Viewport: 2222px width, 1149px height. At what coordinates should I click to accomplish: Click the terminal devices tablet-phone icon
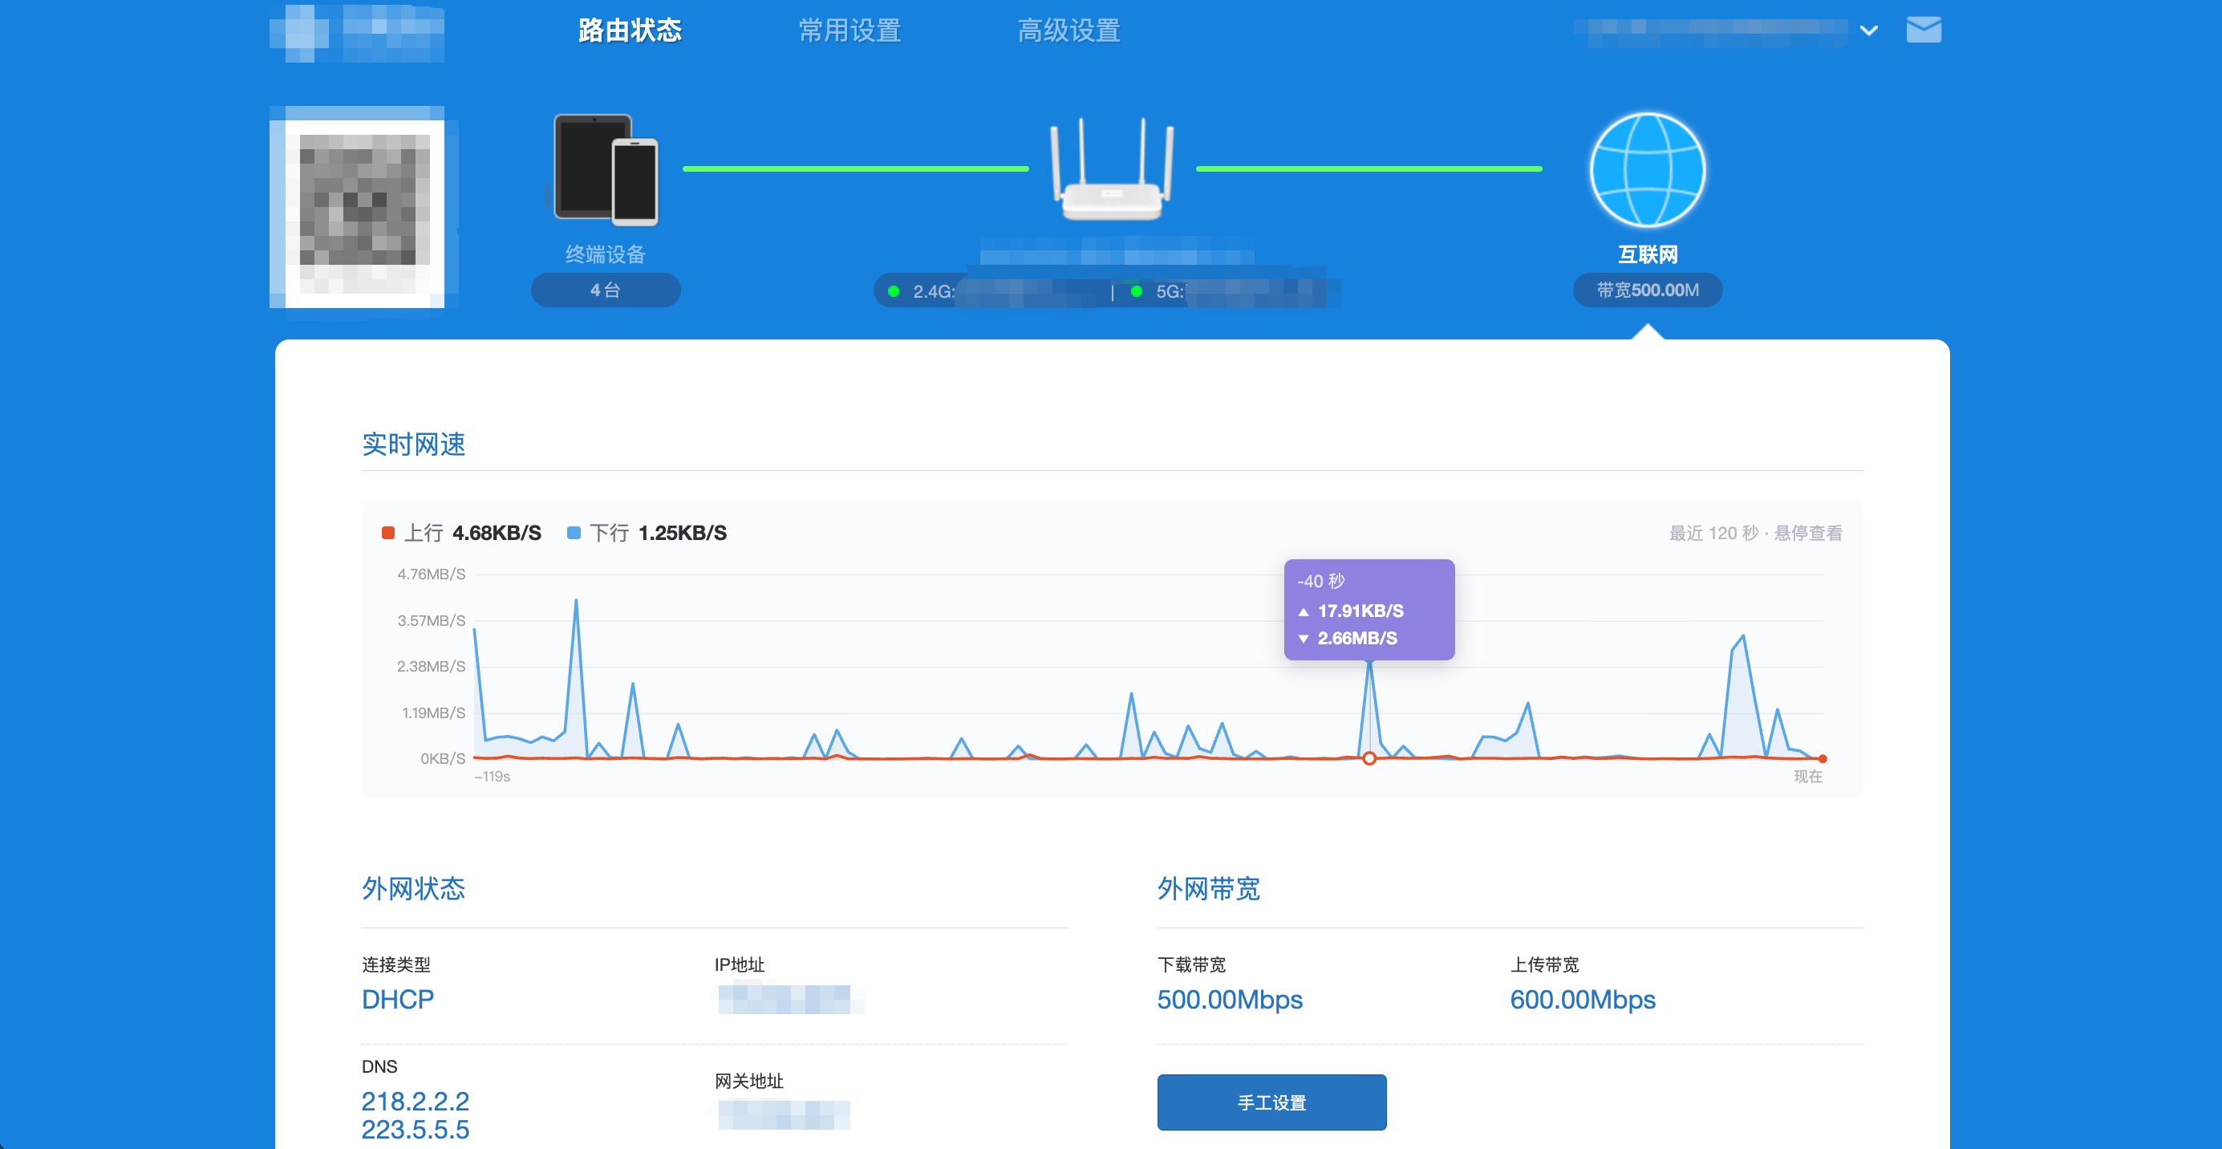(x=606, y=170)
